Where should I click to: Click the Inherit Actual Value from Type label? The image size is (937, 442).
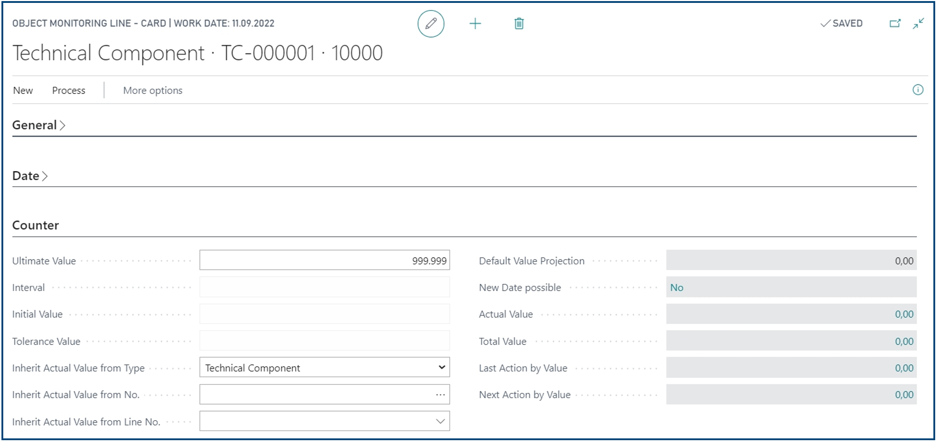[x=79, y=368]
